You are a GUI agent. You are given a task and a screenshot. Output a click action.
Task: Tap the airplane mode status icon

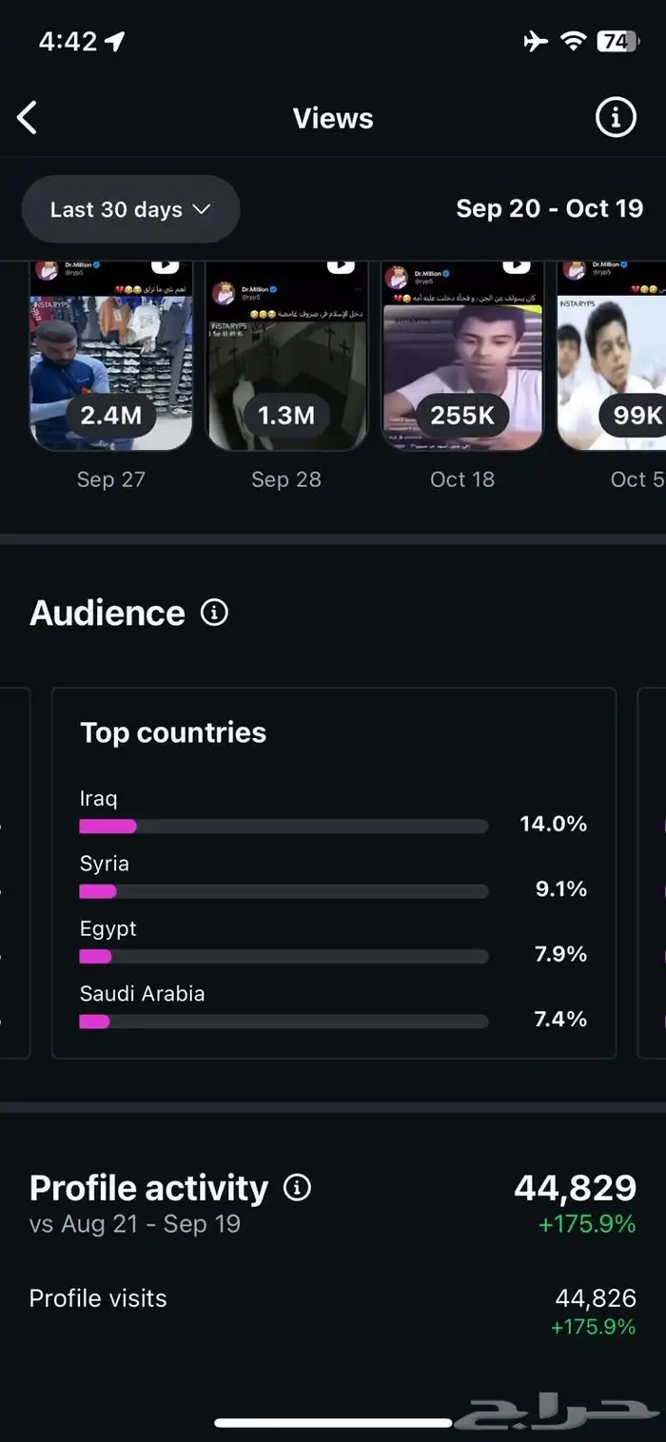coord(536,41)
